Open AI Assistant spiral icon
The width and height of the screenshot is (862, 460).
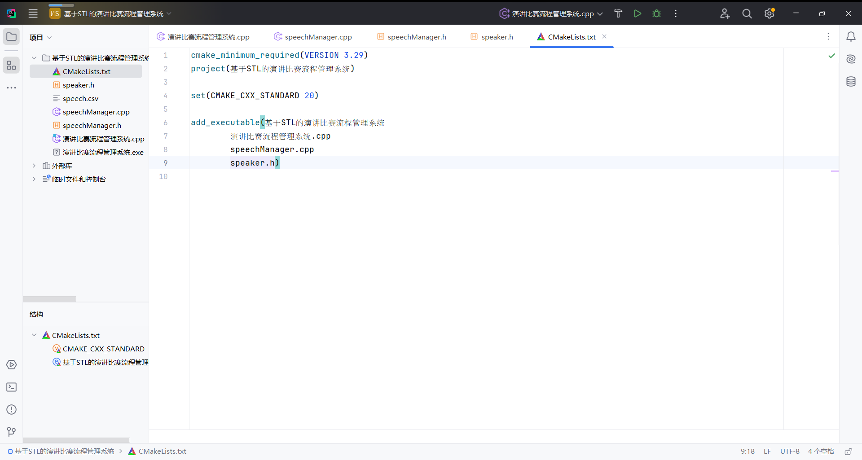[851, 59]
